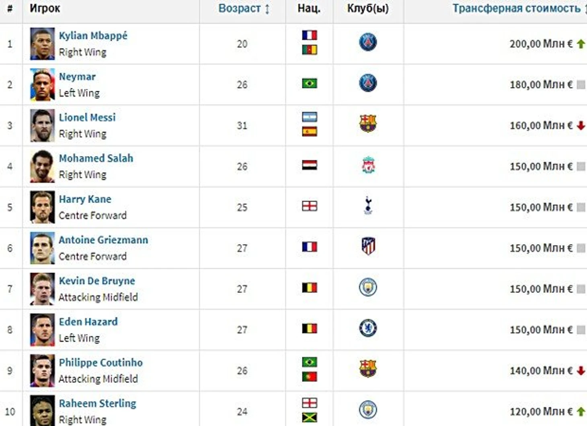Click Eden Hazard's portrait thumbnail
The height and width of the screenshot is (426, 587).
click(x=42, y=330)
